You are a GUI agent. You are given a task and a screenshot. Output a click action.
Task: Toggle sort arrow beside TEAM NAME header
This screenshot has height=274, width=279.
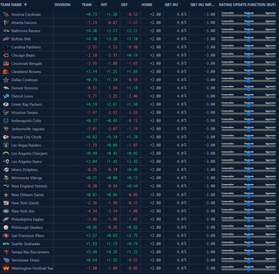pos(25,5)
